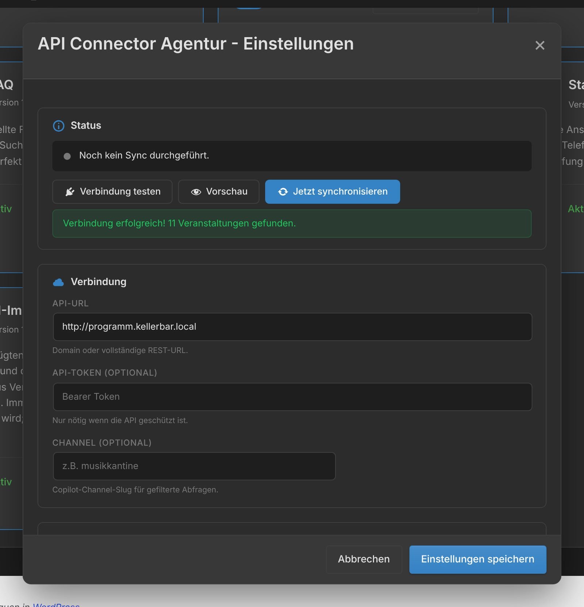This screenshot has width=584, height=607.
Task: Click the green Verbindung erfolgreich message
Action: coord(292,224)
